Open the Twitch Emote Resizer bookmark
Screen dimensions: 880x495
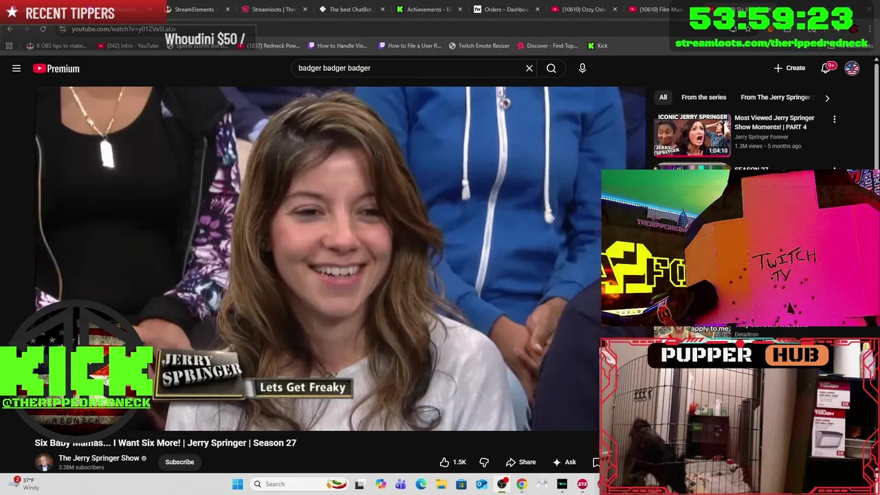pyautogui.click(x=479, y=45)
